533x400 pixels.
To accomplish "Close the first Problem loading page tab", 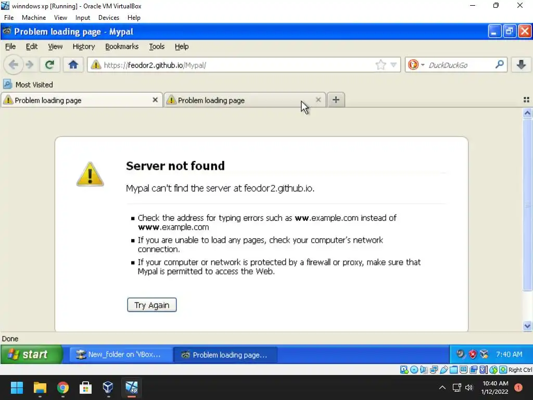I will pos(155,100).
